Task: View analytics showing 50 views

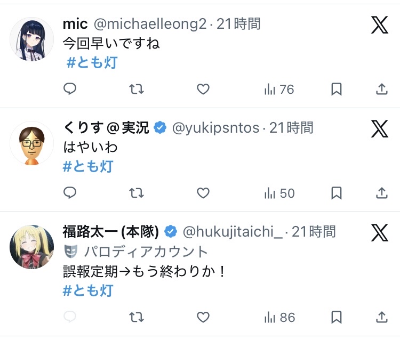Action: (279, 192)
